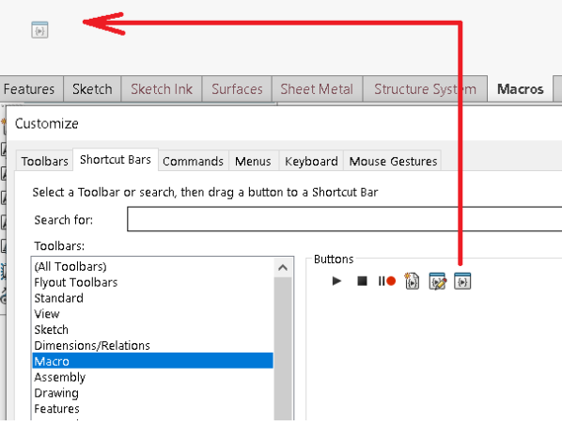562x425 pixels.
Task: Click the Stop Macro square icon
Action: coord(362,281)
